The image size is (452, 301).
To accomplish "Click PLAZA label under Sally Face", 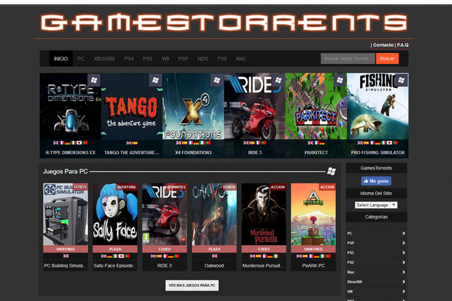I will [x=115, y=249].
